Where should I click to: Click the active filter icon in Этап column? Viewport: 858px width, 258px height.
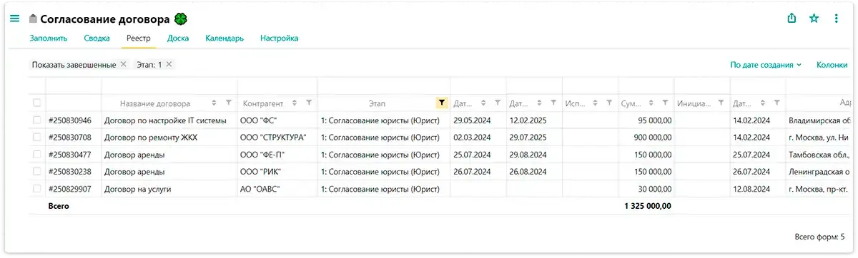pos(441,103)
